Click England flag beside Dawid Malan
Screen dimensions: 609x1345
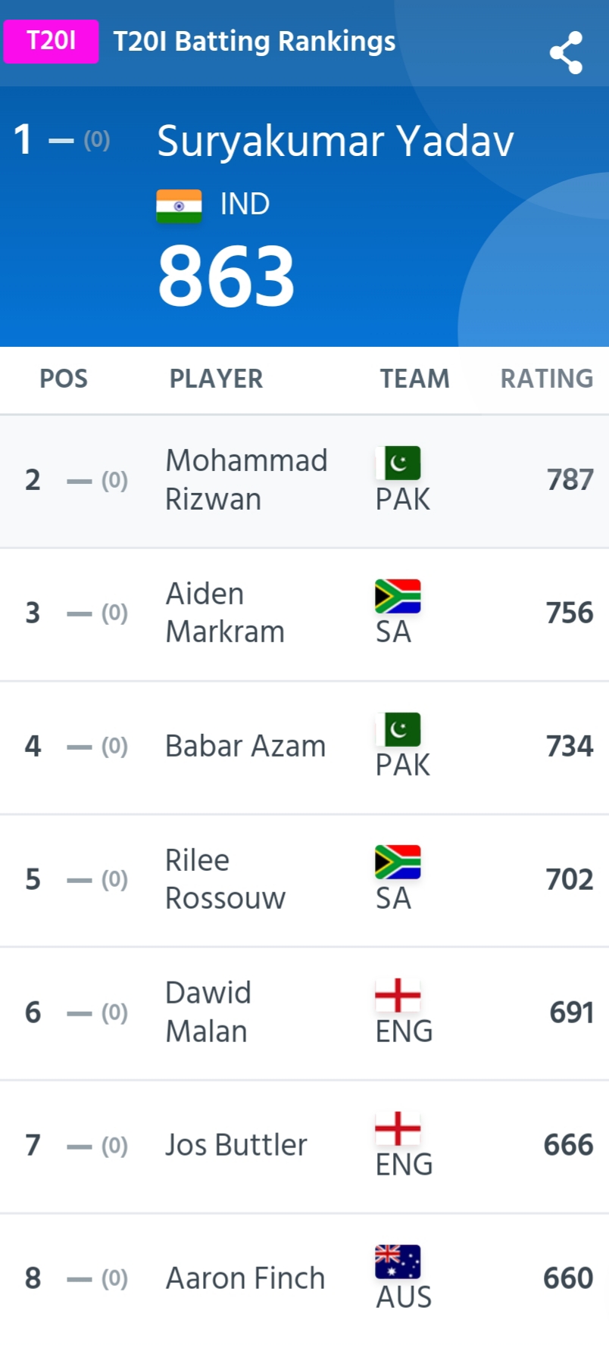pos(398,995)
